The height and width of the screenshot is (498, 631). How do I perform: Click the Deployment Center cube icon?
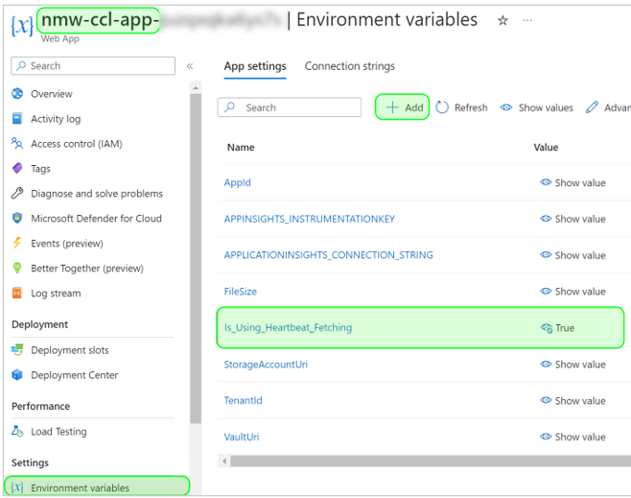click(x=17, y=375)
